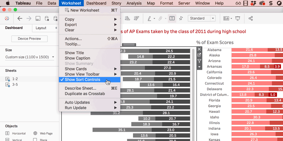
Task: Sort descending toolbar icon
Action: (x=136, y=18)
